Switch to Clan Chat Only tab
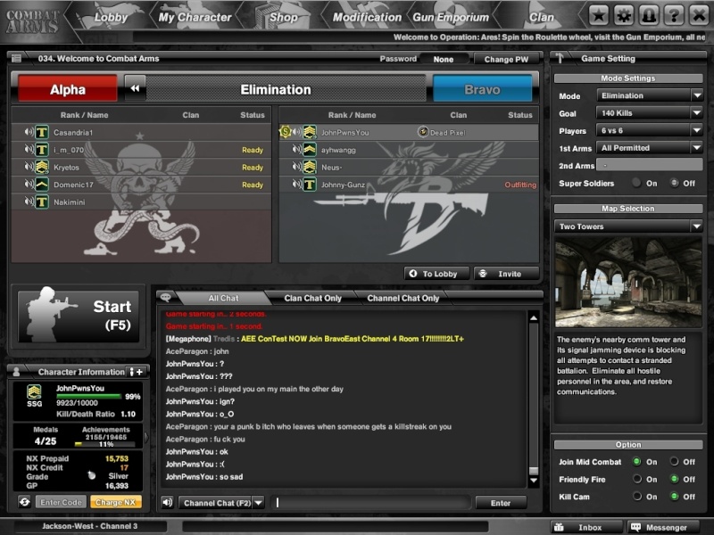Image resolution: width=714 pixels, height=535 pixels. point(312,298)
